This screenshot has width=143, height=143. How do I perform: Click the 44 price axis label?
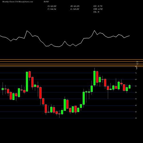click(136, 112)
